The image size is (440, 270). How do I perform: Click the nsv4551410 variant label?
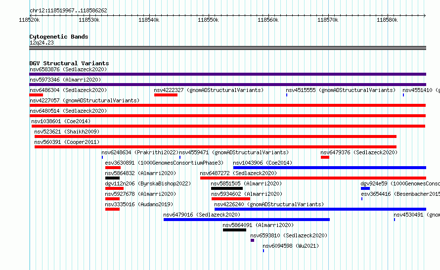coord(421,90)
